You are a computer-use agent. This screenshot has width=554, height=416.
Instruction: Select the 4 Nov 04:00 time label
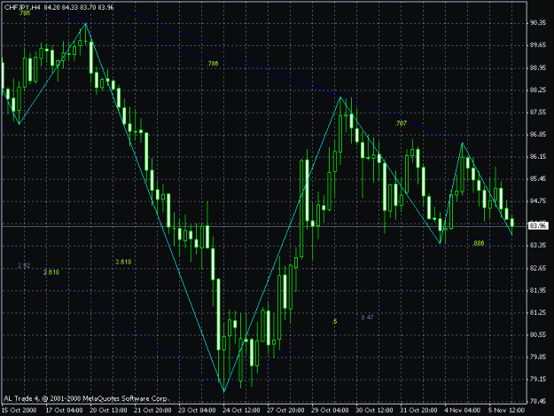pos(462,410)
